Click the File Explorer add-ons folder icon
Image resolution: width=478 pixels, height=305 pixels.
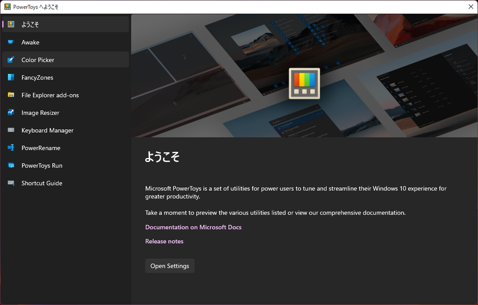click(11, 95)
